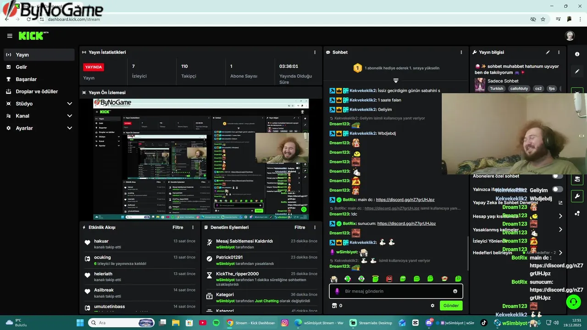Open Filtre in Denetim Eylemleri
The height and width of the screenshot is (330, 587).
pyautogui.click(x=299, y=227)
